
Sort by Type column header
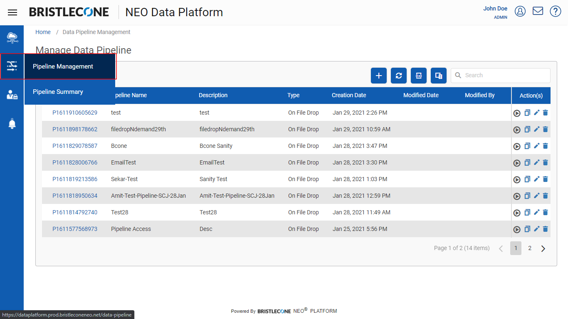293,95
